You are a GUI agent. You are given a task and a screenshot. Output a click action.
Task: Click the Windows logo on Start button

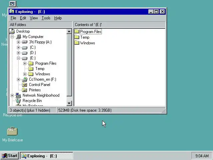(4, 156)
